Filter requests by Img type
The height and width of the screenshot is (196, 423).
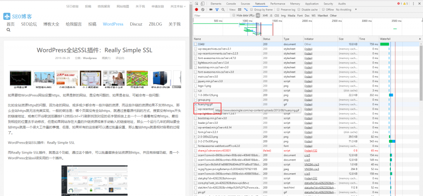(283, 15)
